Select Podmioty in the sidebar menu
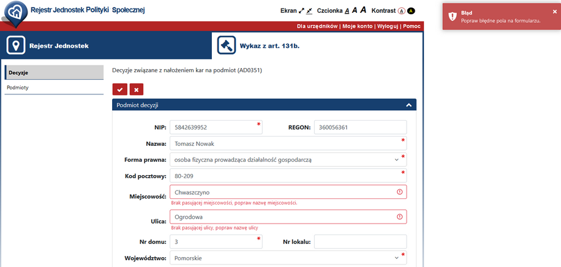Image resolution: width=561 pixels, height=267 pixels. (x=54, y=88)
